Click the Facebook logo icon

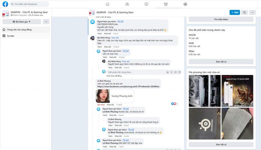click(x=5, y=4)
